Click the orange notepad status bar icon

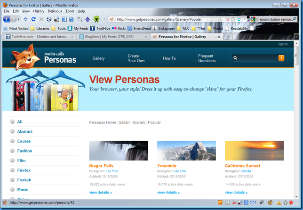coord(221,202)
